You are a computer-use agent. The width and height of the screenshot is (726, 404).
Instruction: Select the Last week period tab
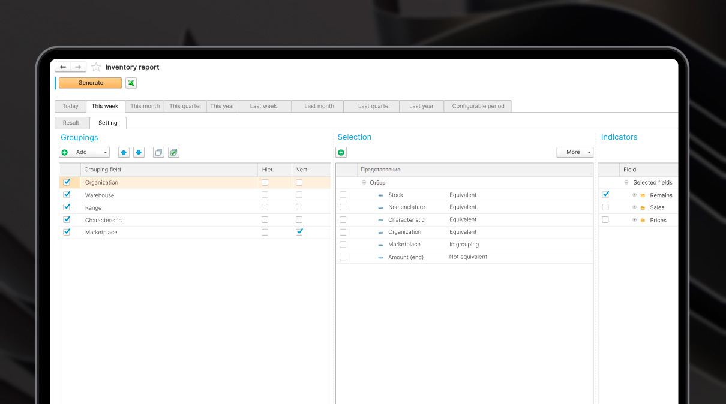coord(263,106)
